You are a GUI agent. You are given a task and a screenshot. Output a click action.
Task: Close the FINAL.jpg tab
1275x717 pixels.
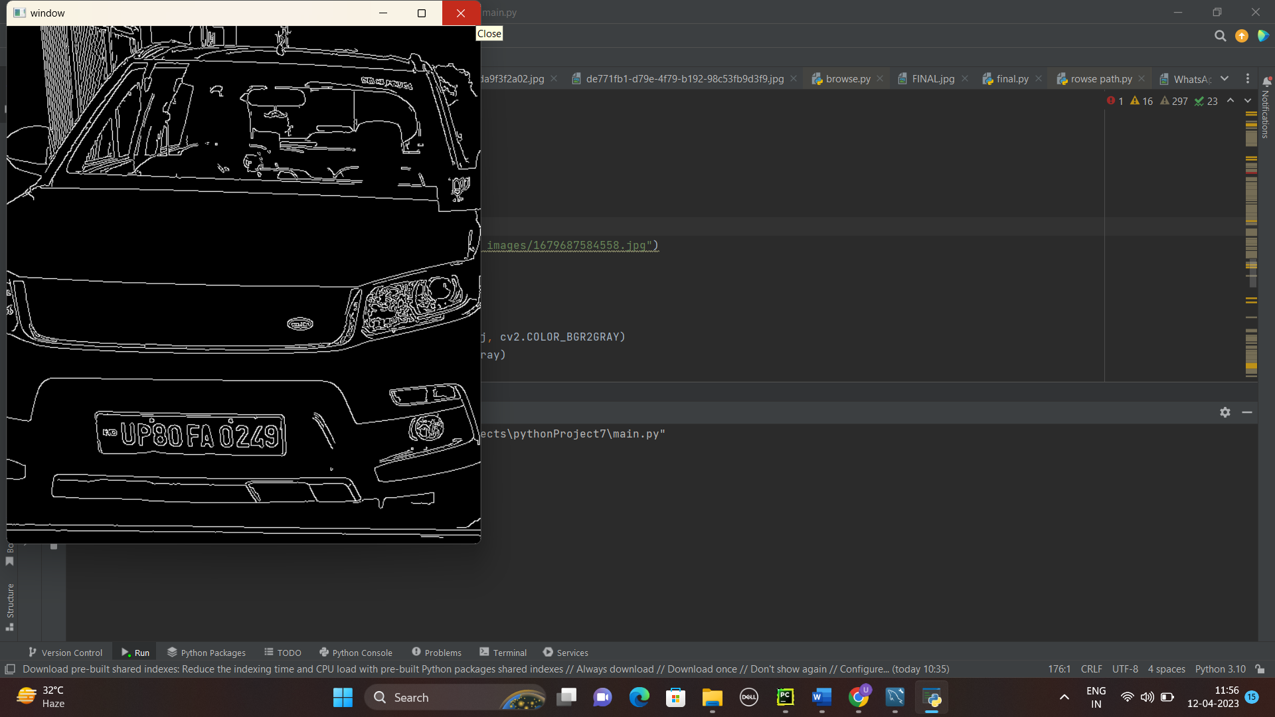pos(965,78)
